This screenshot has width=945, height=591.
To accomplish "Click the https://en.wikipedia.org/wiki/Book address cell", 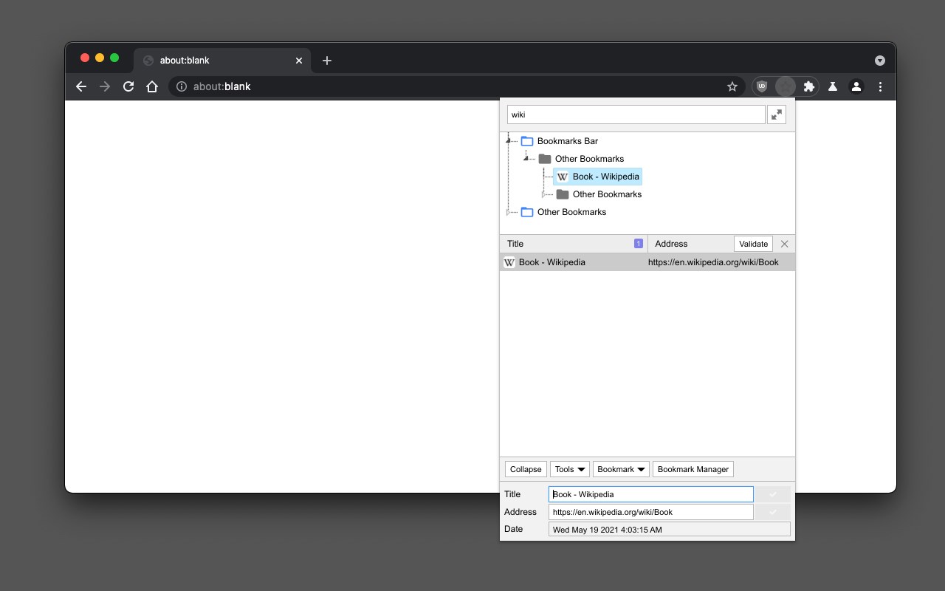I will click(713, 262).
